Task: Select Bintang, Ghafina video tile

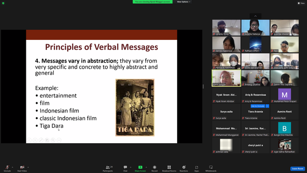Action: (x=256, y=78)
